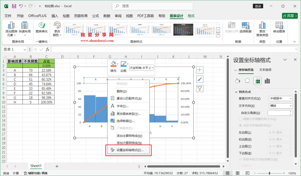The width and height of the screenshot is (301, 176).
Task: Open task pane options chevron
Action: pyautogui.click(x=285, y=60)
